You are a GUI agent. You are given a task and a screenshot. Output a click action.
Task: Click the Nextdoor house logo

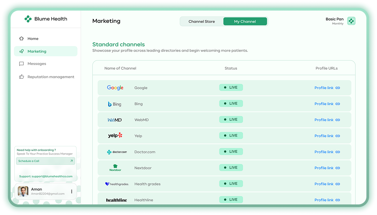click(115, 168)
